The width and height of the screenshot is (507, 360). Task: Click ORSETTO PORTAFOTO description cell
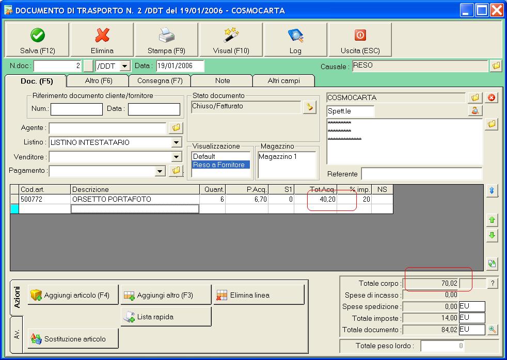click(x=135, y=199)
